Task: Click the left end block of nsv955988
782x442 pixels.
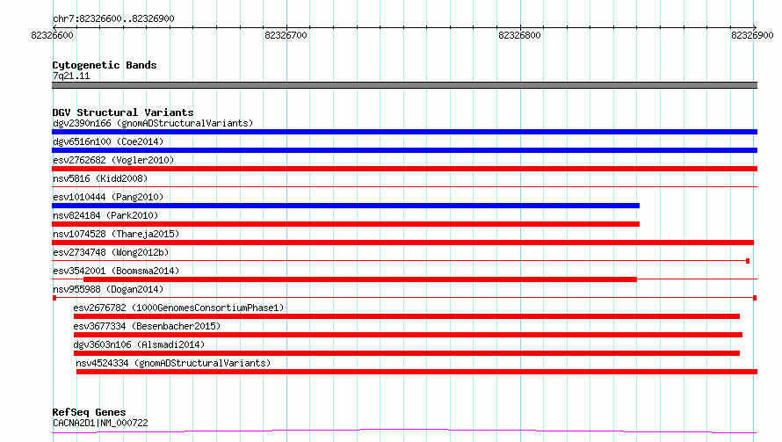Action: (x=54, y=298)
